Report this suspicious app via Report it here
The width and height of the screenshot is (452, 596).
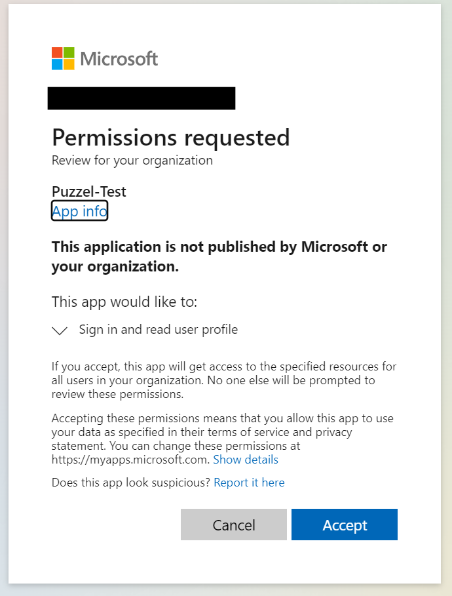pos(249,483)
